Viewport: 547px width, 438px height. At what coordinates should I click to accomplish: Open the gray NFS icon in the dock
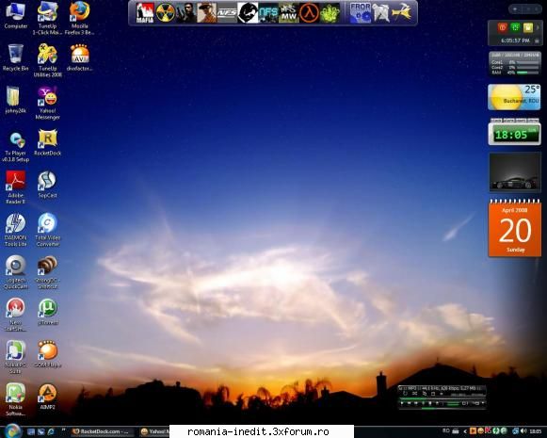227,13
